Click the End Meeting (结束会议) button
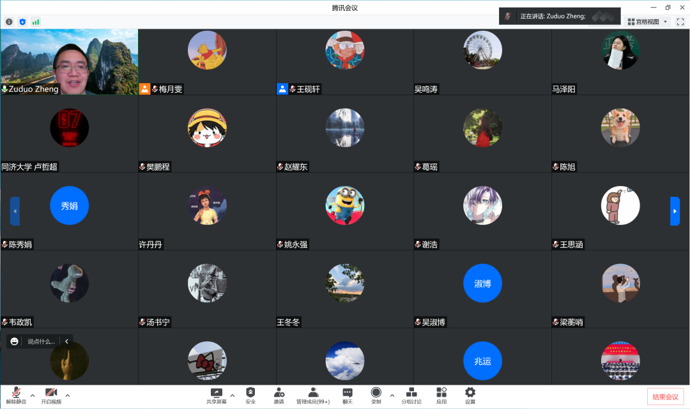 [x=665, y=396]
